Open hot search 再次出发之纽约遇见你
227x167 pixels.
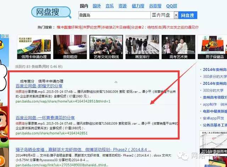coord(181,27)
